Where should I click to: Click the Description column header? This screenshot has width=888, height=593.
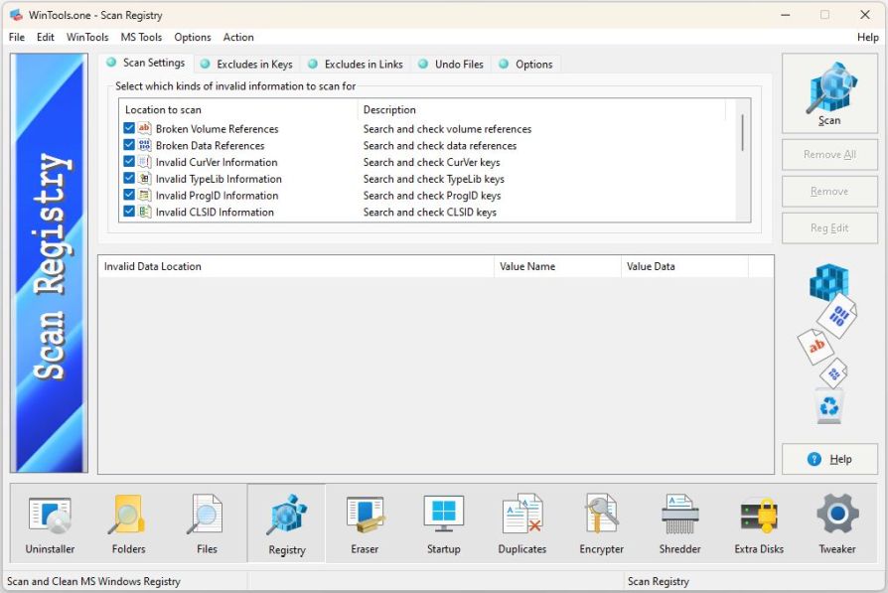[541, 109]
